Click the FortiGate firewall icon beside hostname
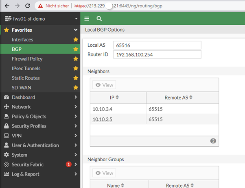245x188 pixels. pos(8,19)
